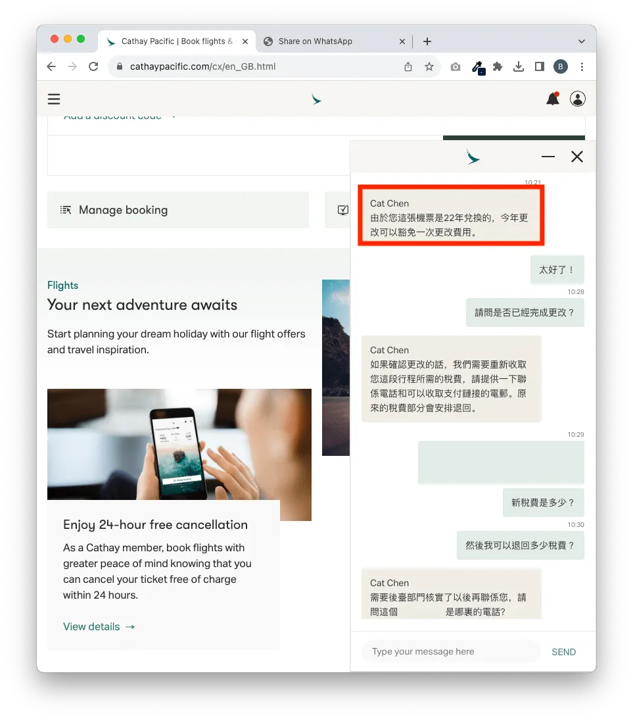Image resolution: width=633 pixels, height=721 pixels.
Task: Click the macOS green fullscreen button
Action: coord(81,39)
